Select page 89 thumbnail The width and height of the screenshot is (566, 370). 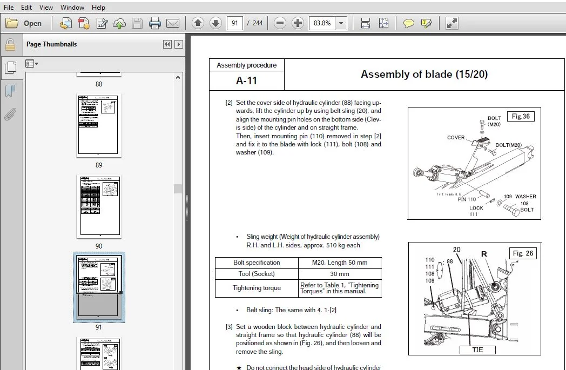pos(99,125)
